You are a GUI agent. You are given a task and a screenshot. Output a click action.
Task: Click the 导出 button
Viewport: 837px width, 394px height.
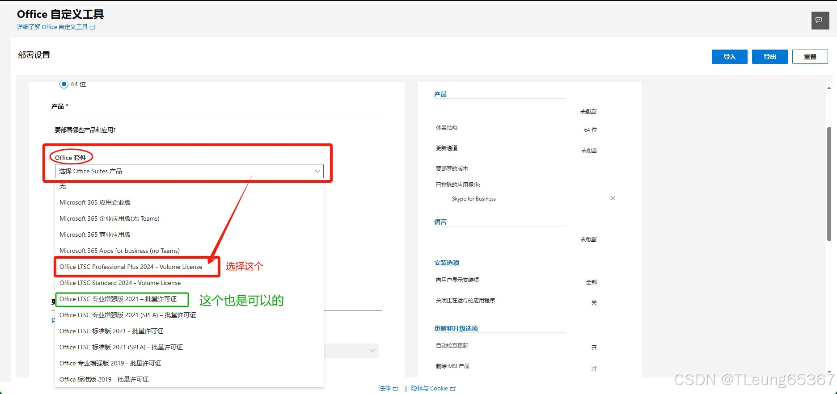click(769, 57)
